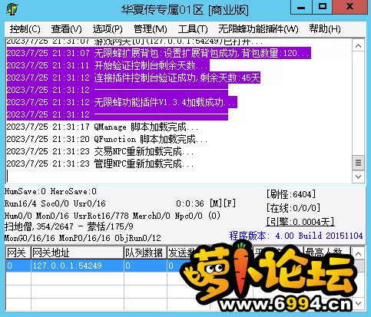
Task: Click log pane scroll up arrow
Action: click(x=358, y=46)
